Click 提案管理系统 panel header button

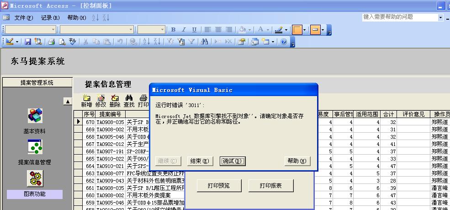click(37, 83)
